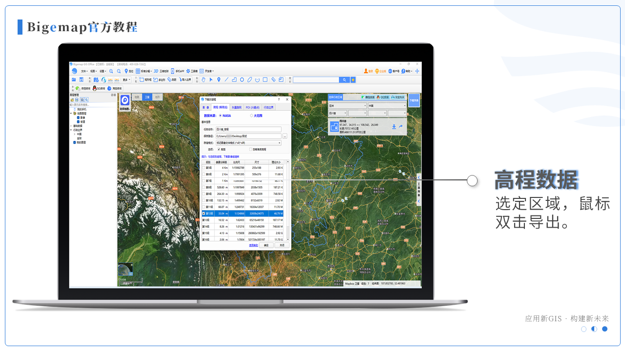Click the 关闭 button in download dialog

(282, 245)
